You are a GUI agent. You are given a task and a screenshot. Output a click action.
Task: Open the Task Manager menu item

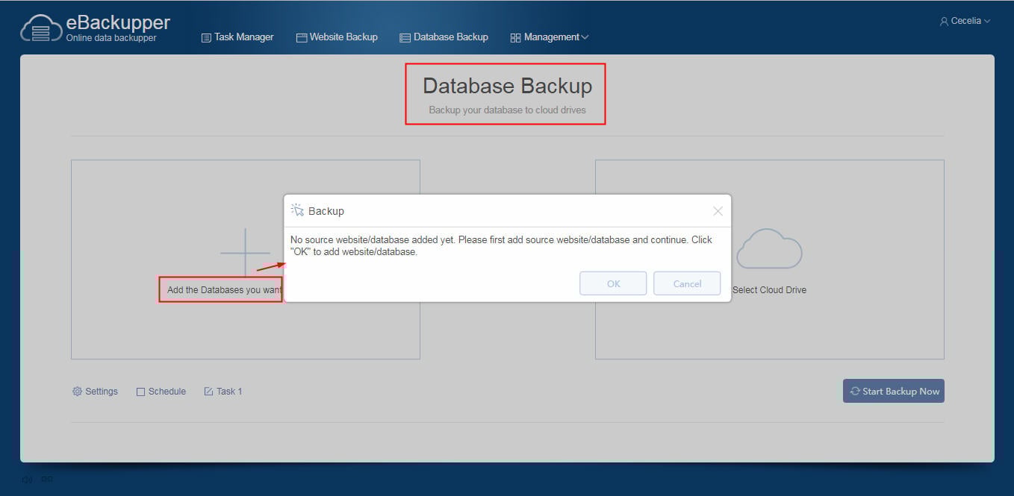point(237,37)
